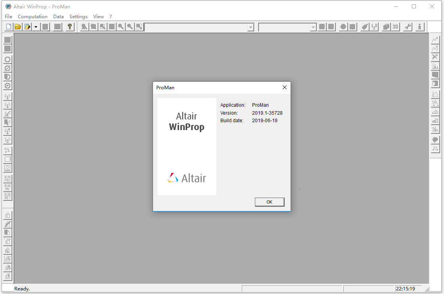Image resolution: width=444 pixels, height=294 pixels.
Task: Click the 3D view toolbar button
Action: pos(395,27)
